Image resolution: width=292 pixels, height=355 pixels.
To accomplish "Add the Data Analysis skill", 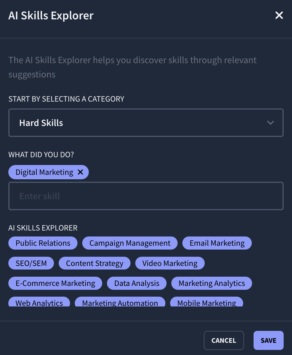I will [x=136, y=283].
